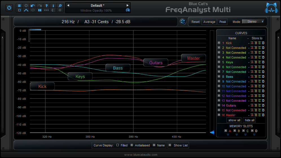
Task: Click the info 'i' icon
Action: [53, 5]
